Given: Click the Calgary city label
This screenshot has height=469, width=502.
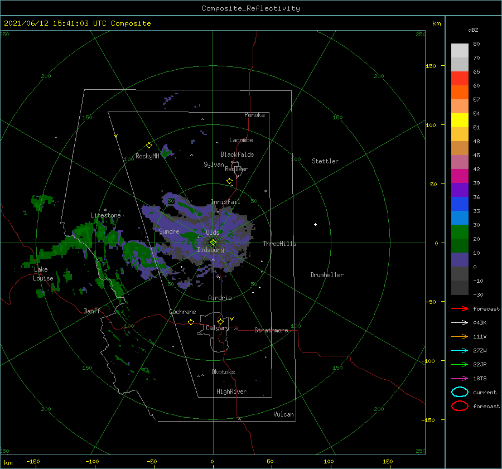Looking at the screenshot, I should click(218, 328).
